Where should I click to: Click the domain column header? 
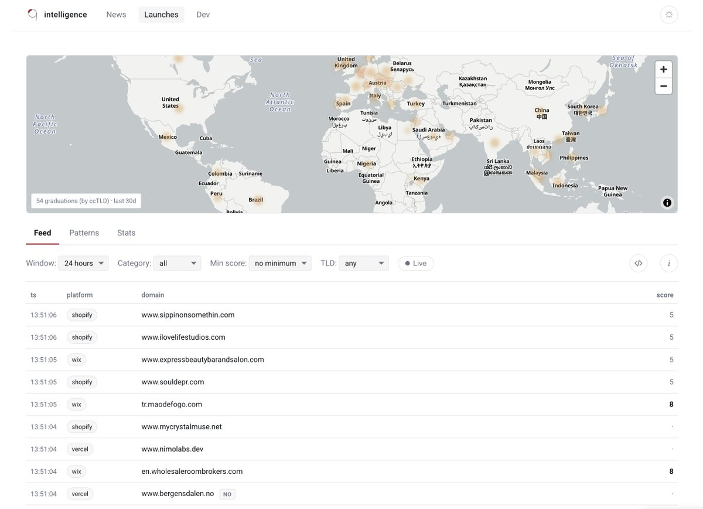point(153,295)
